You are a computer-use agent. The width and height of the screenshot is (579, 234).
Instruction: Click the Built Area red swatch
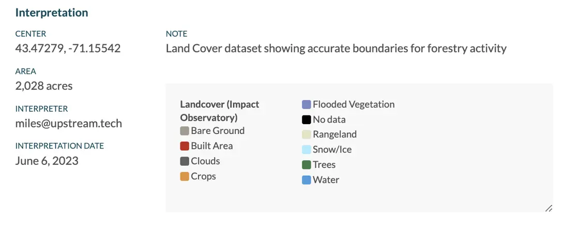pyautogui.click(x=185, y=146)
